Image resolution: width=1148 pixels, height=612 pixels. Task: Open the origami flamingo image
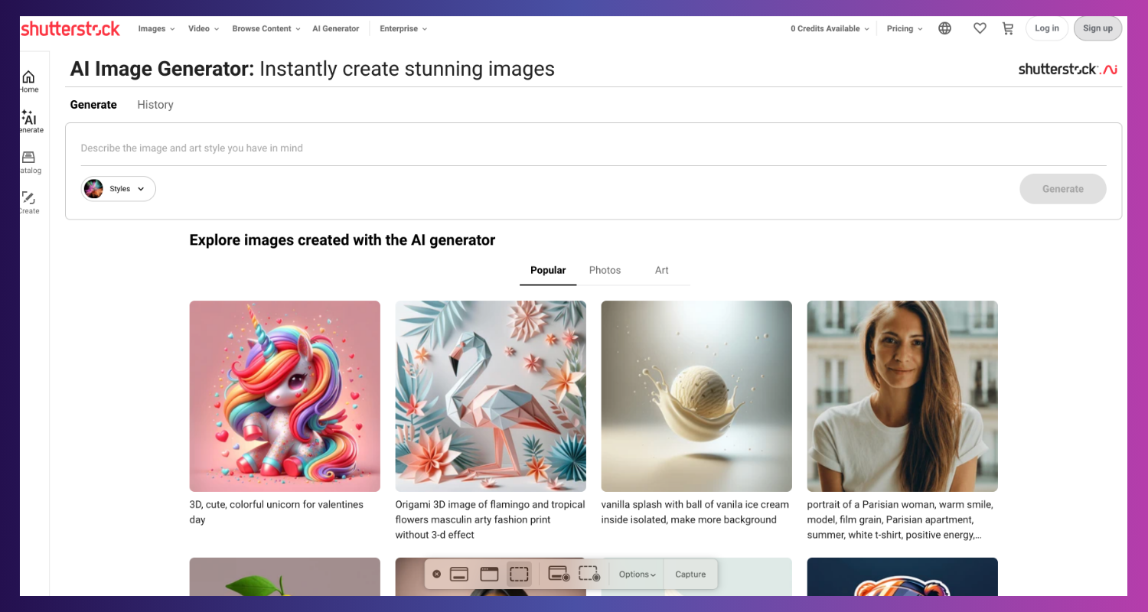click(x=491, y=396)
